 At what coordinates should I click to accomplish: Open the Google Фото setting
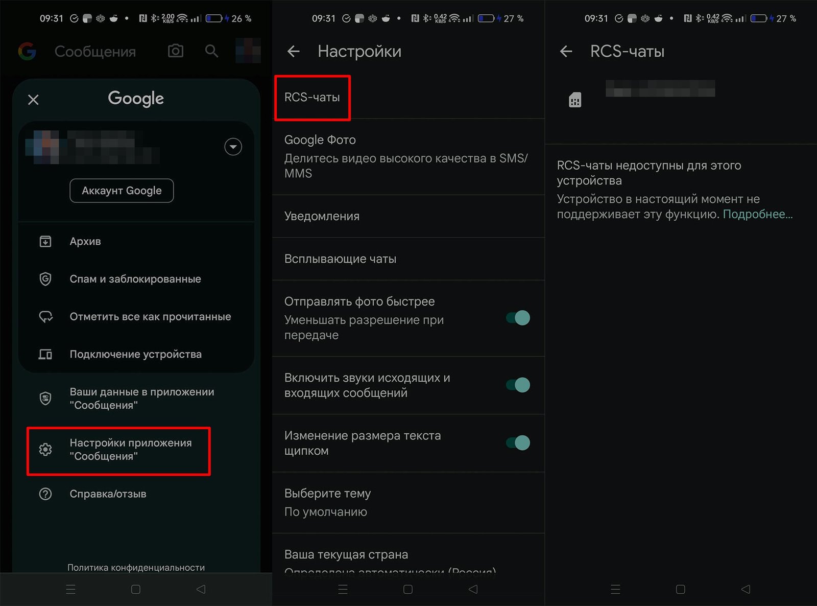tap(408, 156)
